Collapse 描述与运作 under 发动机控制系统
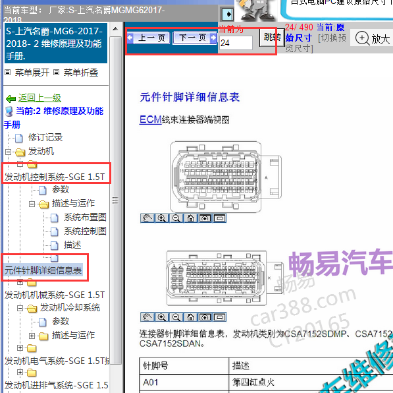 (32, 204)
